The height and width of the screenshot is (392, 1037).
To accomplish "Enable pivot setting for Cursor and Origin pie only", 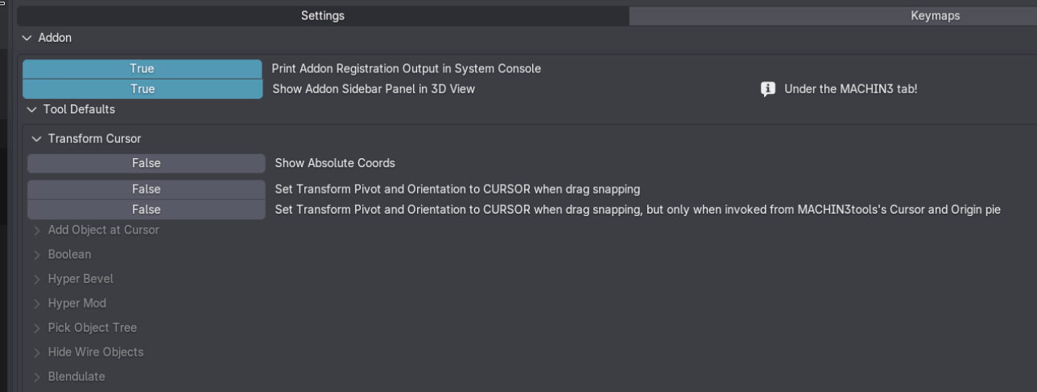I will pos(146,210).
